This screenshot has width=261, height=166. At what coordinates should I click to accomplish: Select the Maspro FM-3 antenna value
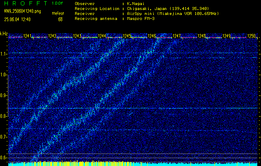click(141, 19)
